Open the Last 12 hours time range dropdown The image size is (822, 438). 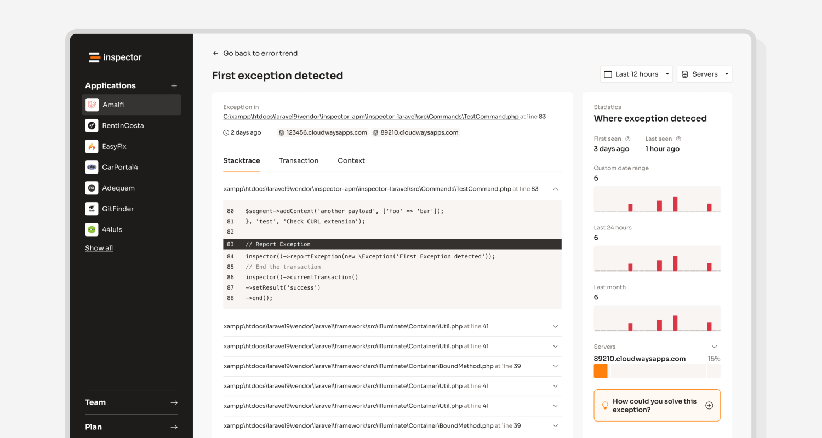636,73
